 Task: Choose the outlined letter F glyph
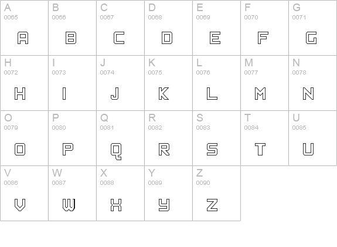click(263, 38)
